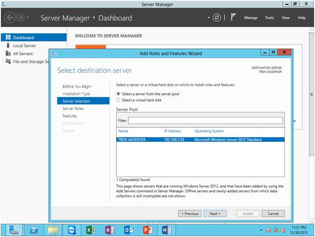
Task: Click the Cancel button in the wizard
Action: (x=273, y=214)
